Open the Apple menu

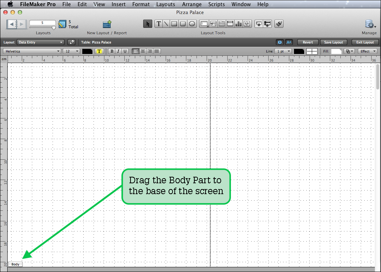pos(10,4)
